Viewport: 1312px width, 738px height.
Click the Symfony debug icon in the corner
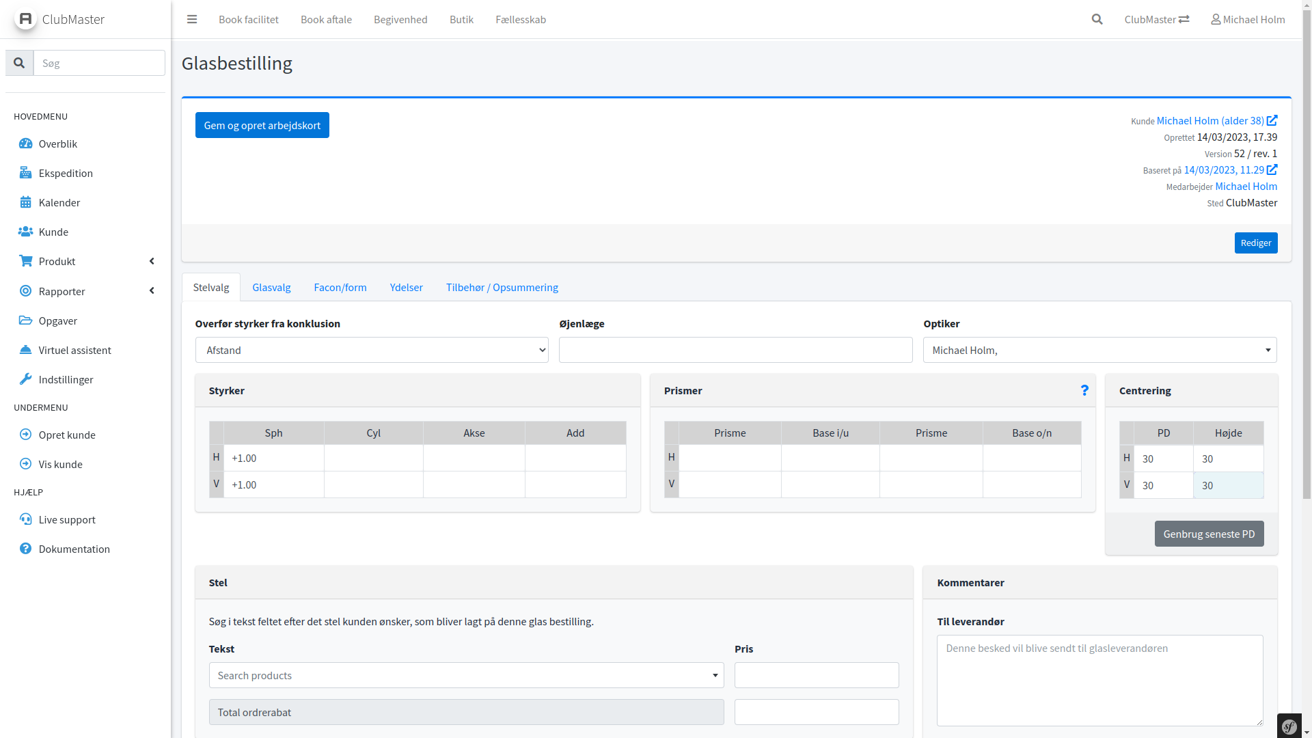[x=1289, y=726]
